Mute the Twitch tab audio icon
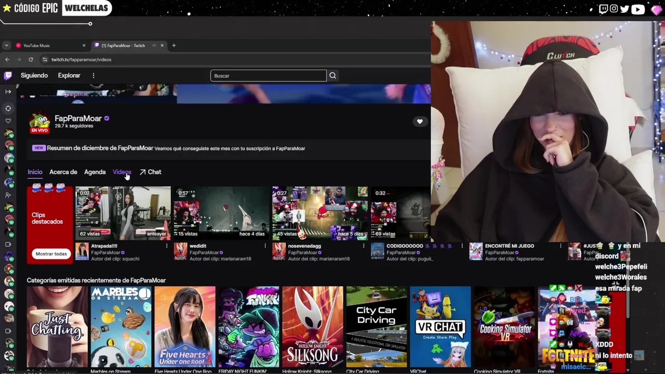The width and height of the screenshot is (665, 374). pos(154,46)
